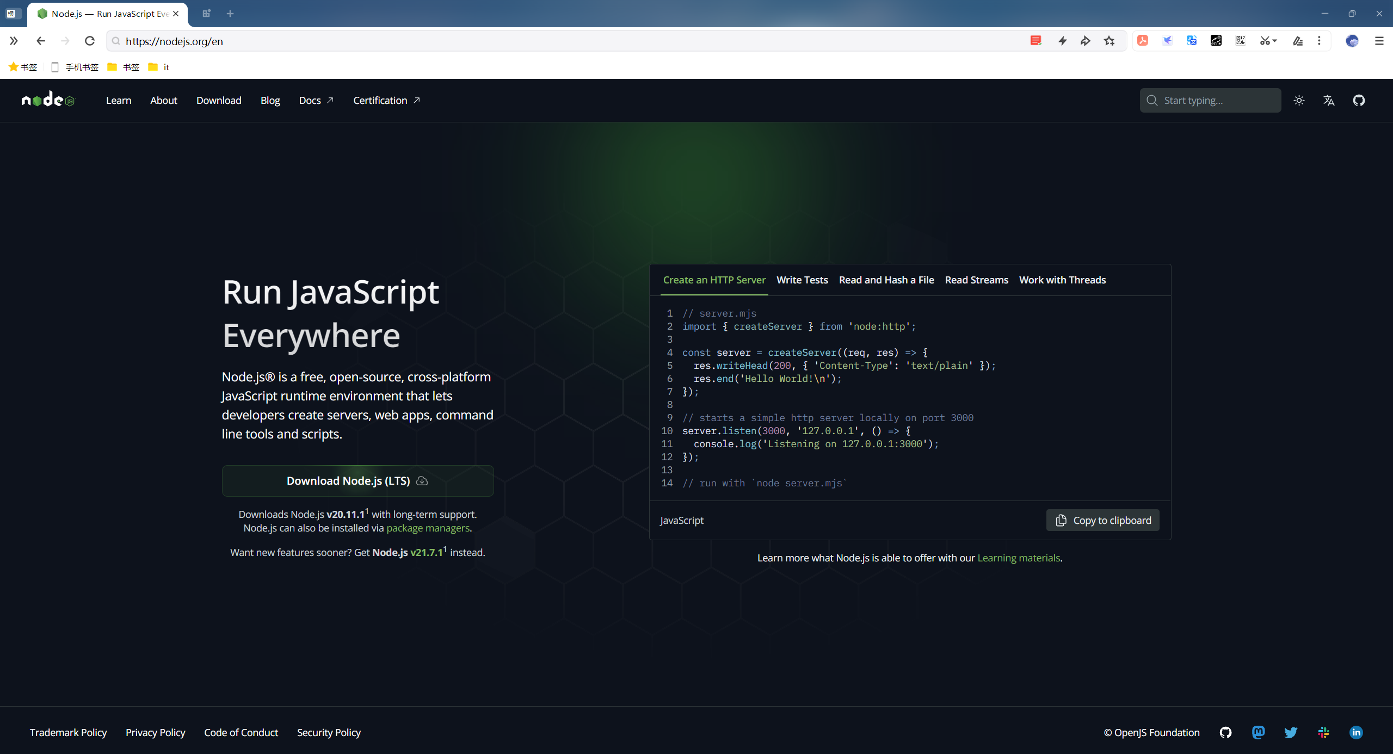The width and height of the screenshot is (1393, 754).
Task: Open the 'it' bookmark folder
Action: [159, 67]
